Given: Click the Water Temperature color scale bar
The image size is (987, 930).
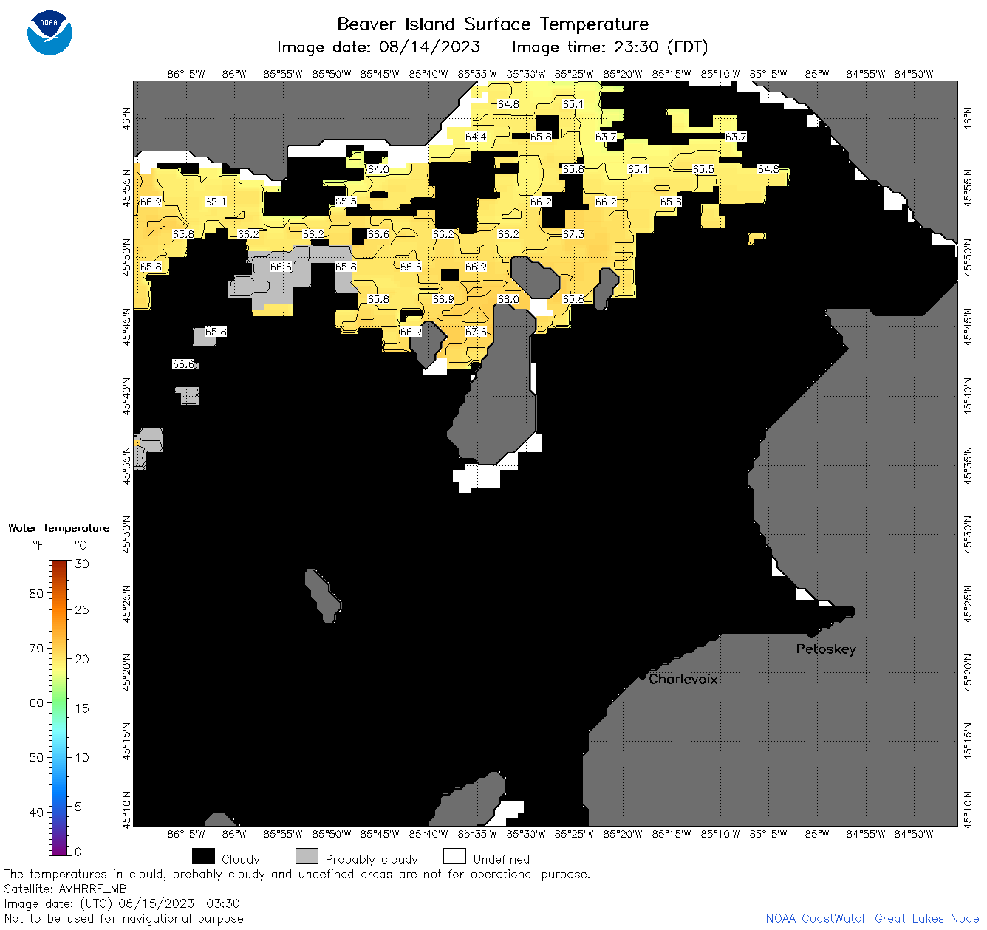Looking at the screenshot, I should coord(60,708).
